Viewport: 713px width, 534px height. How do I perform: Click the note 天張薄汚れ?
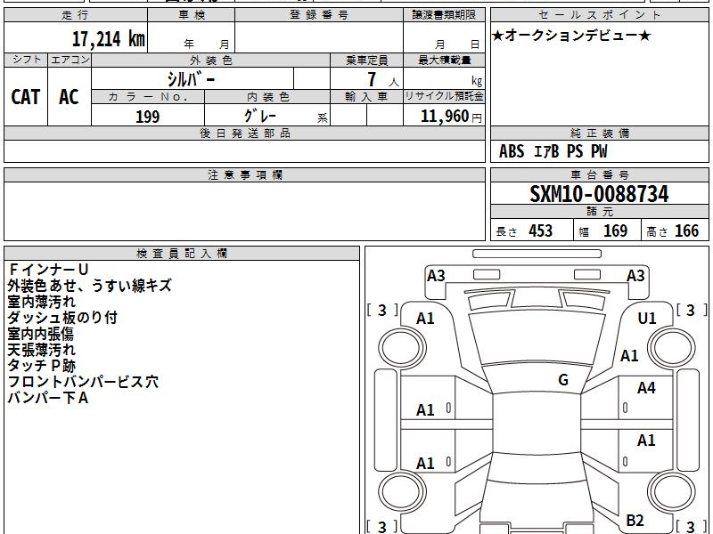(41, 350)
